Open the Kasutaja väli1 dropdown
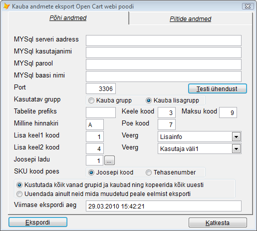257x231 pixels. [236, 149]
